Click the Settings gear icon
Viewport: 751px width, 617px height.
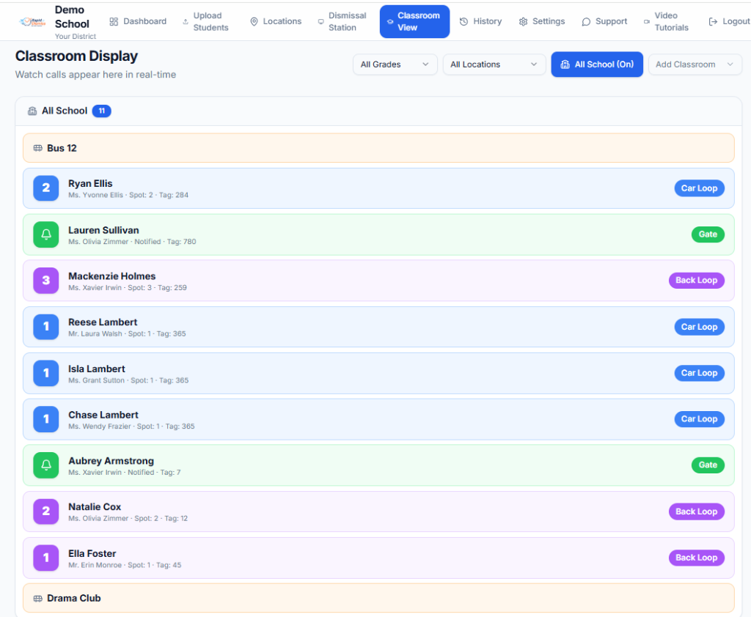(x=523, y=21)
